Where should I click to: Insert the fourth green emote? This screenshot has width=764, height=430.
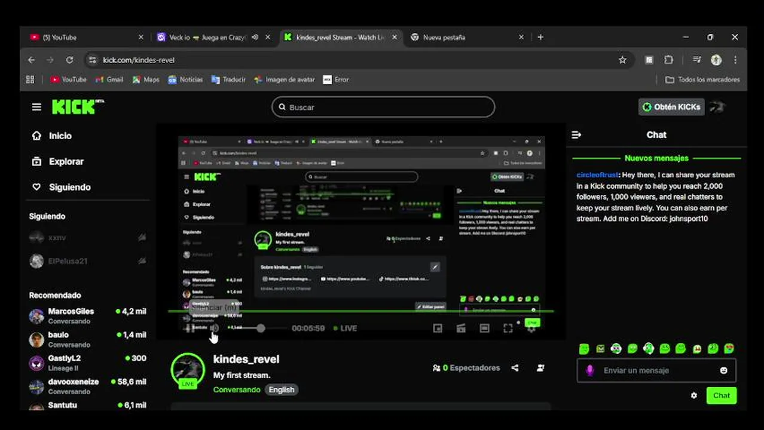pos(632,349)
